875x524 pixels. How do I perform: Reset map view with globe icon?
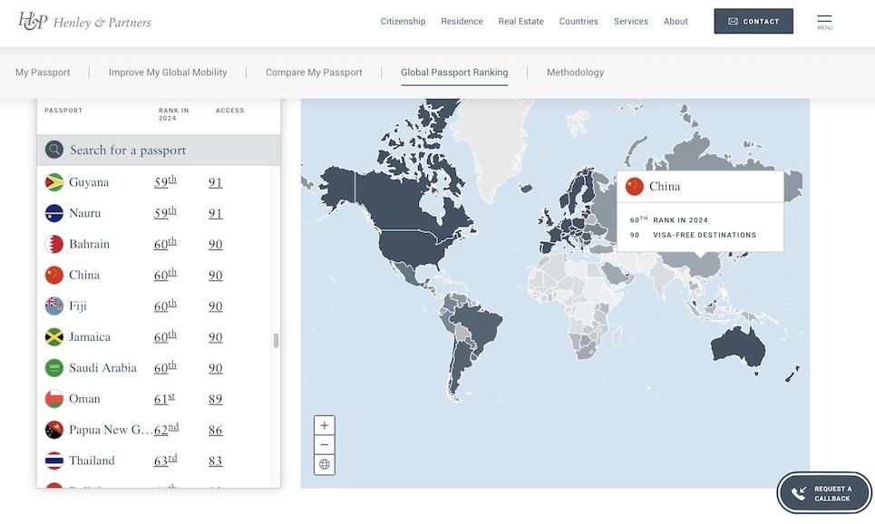coord(325,464)
